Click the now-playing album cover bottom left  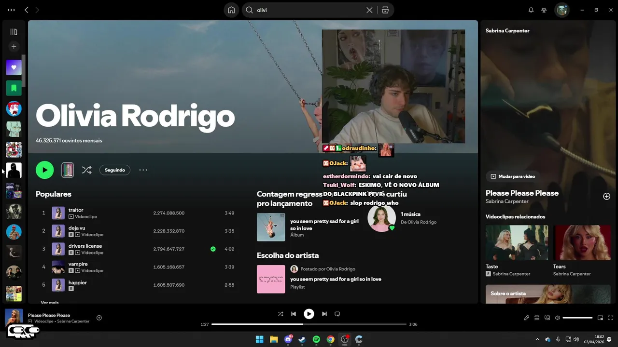coord(14,317)
